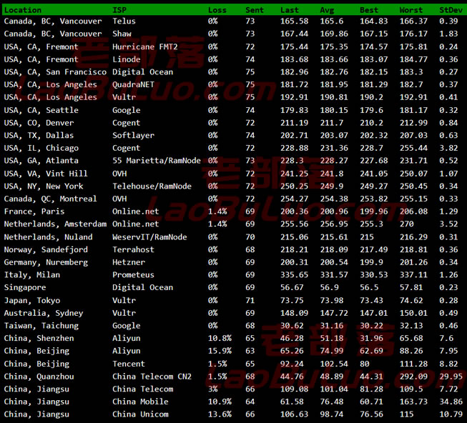Click the 10.8% loss value for Shenzhen
This screenshot has width=467, height=423.
click(x=220, y=338)
